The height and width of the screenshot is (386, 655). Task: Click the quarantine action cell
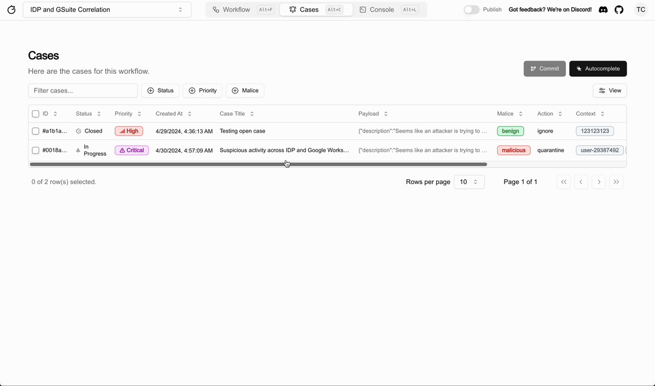coord(551,150)
